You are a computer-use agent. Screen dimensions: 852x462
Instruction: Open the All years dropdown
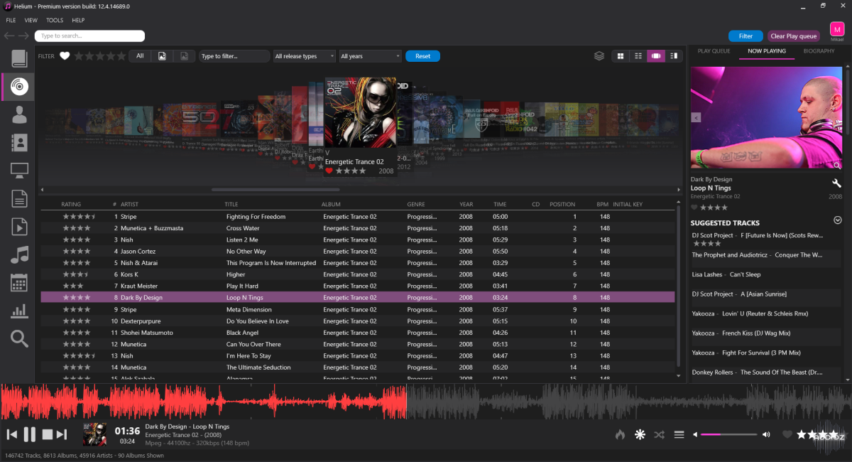tap(370, 56)
